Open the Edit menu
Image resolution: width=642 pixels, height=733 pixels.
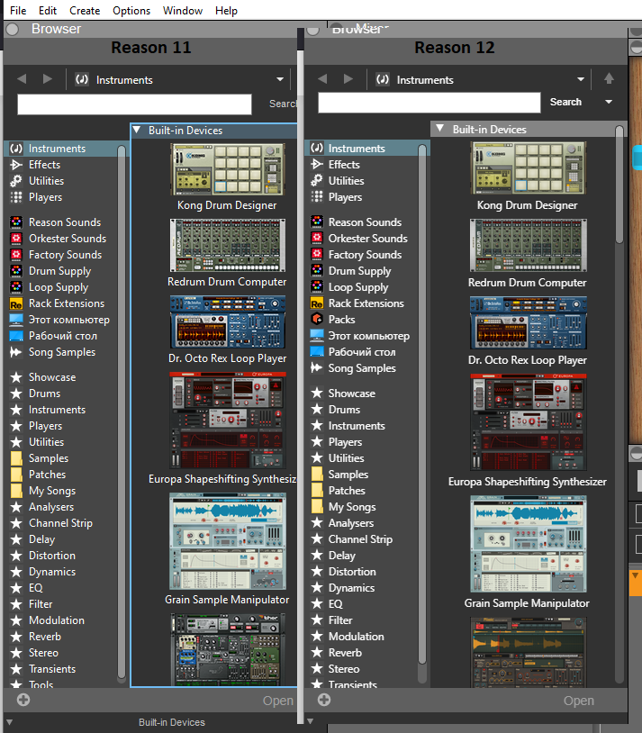point(47,10)
